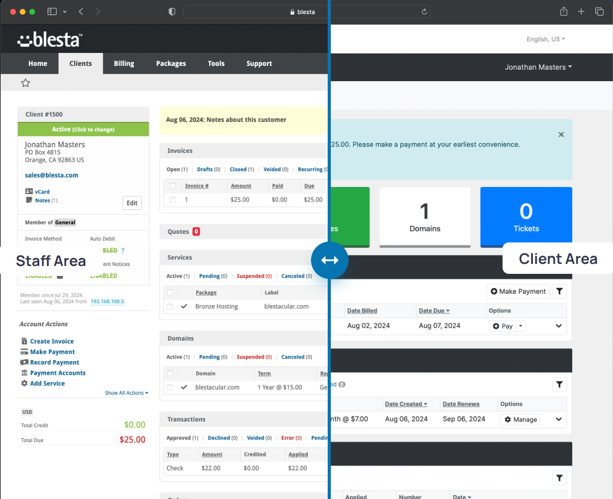Click the Safari address bar
Image resolution: width=613 pixels, height=499 pixels.
coord(306,12)
